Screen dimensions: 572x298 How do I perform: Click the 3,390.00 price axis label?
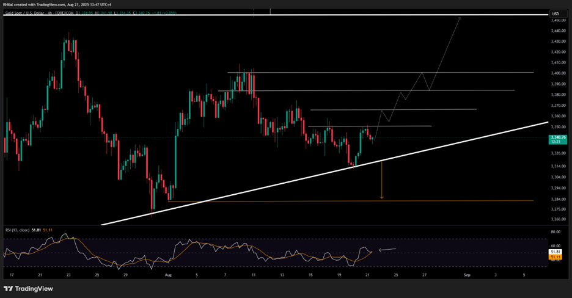[x=558, y=84]
